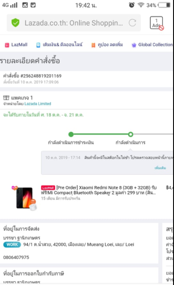174x285 pixels.
Task: Tap the package box icon
Action: [6, 98]
